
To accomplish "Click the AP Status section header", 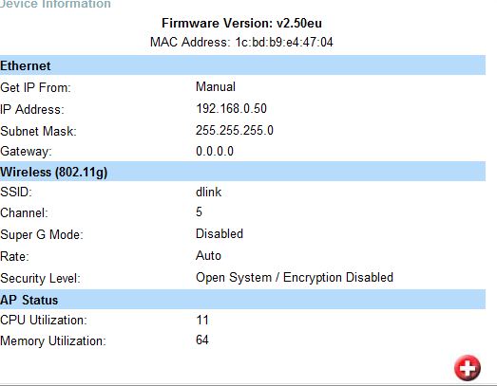I will pos(242,300).
